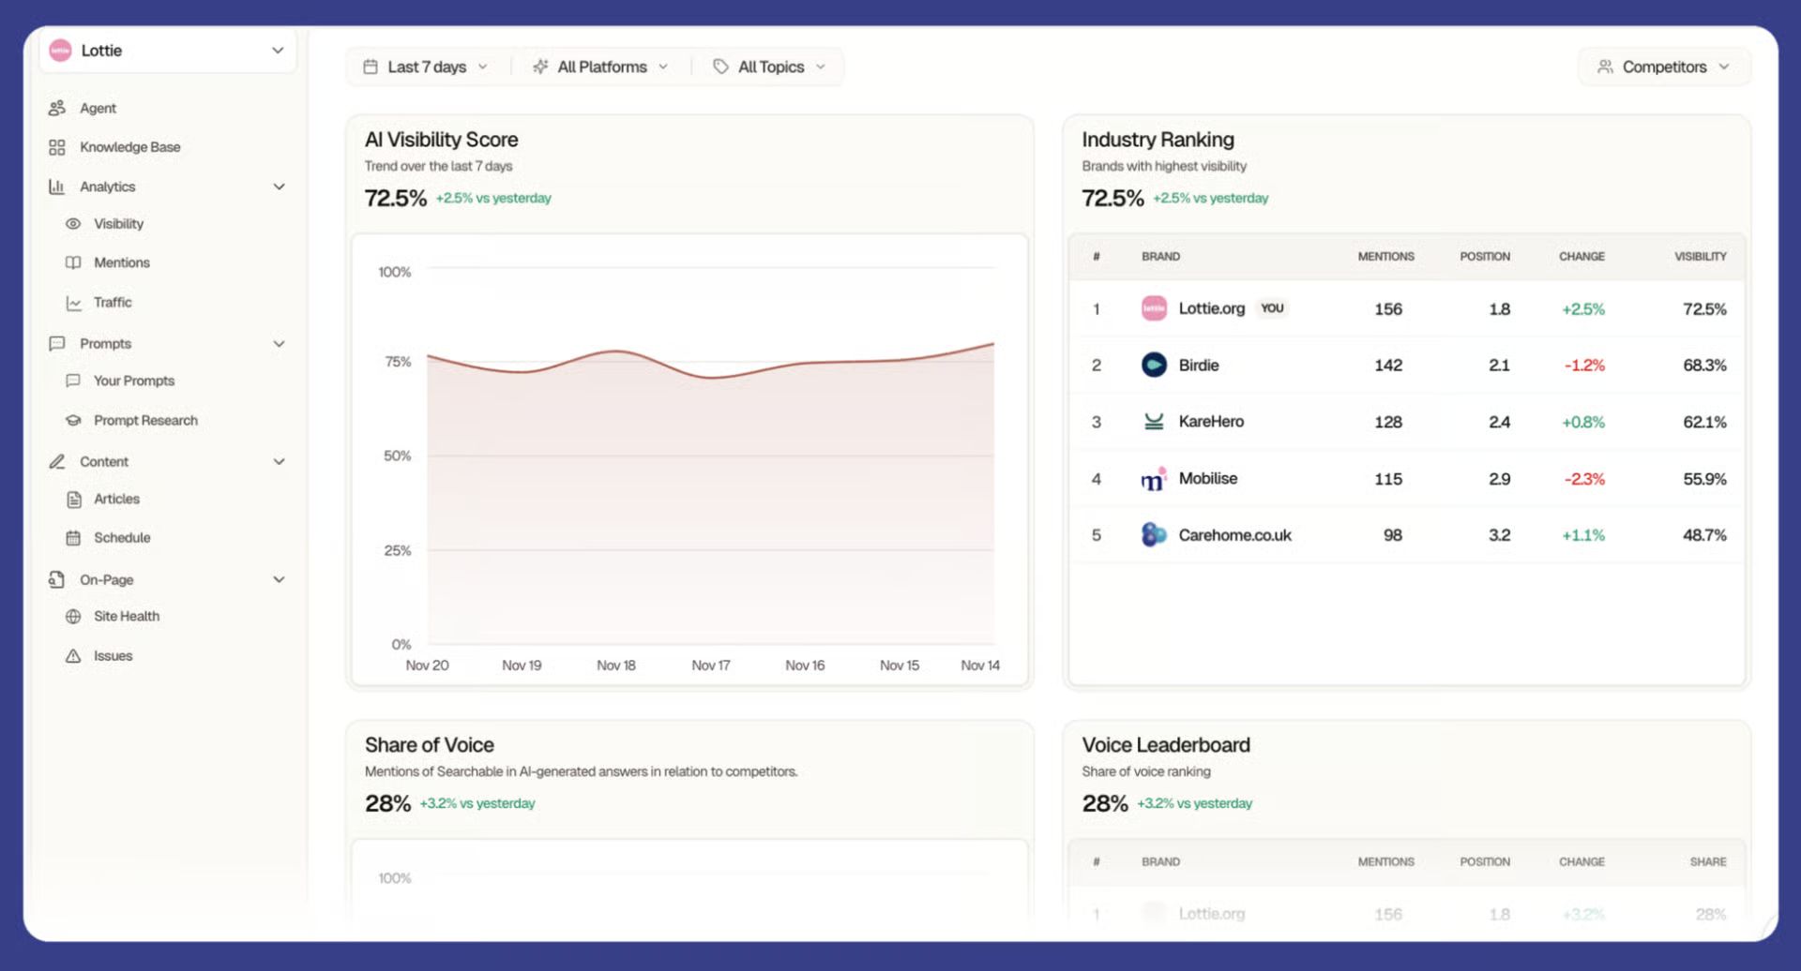Open the Competitors dropdown
The width and height of the screenshot is (1801, 971).
(x=1663, y=67)
